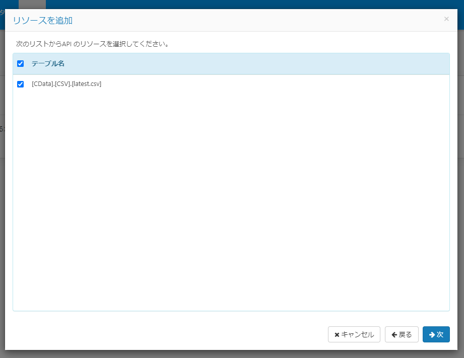The image size is (464, 358).
Task: Click the right-arrow icon on the 次 button
Action: point(433,334)
